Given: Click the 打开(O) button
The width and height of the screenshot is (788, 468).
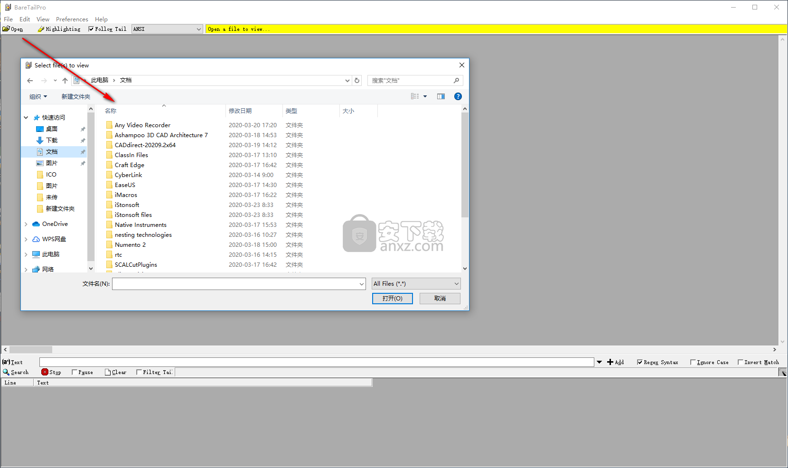Looking at the screenshot, I should click(392, 299).
